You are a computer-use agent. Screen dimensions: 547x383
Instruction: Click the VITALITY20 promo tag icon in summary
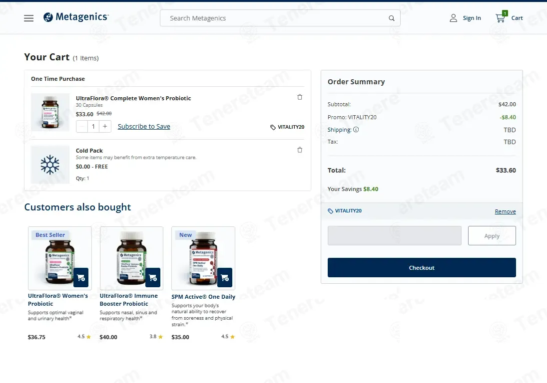pos(330,211)
